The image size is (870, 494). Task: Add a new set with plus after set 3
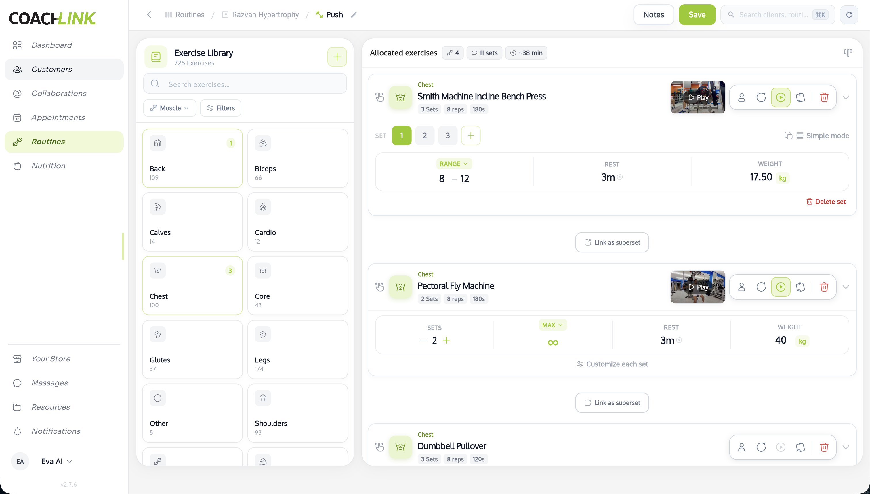471,136
